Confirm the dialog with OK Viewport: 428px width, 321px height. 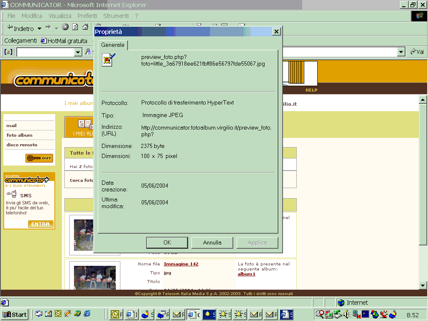tap(167, 243)
